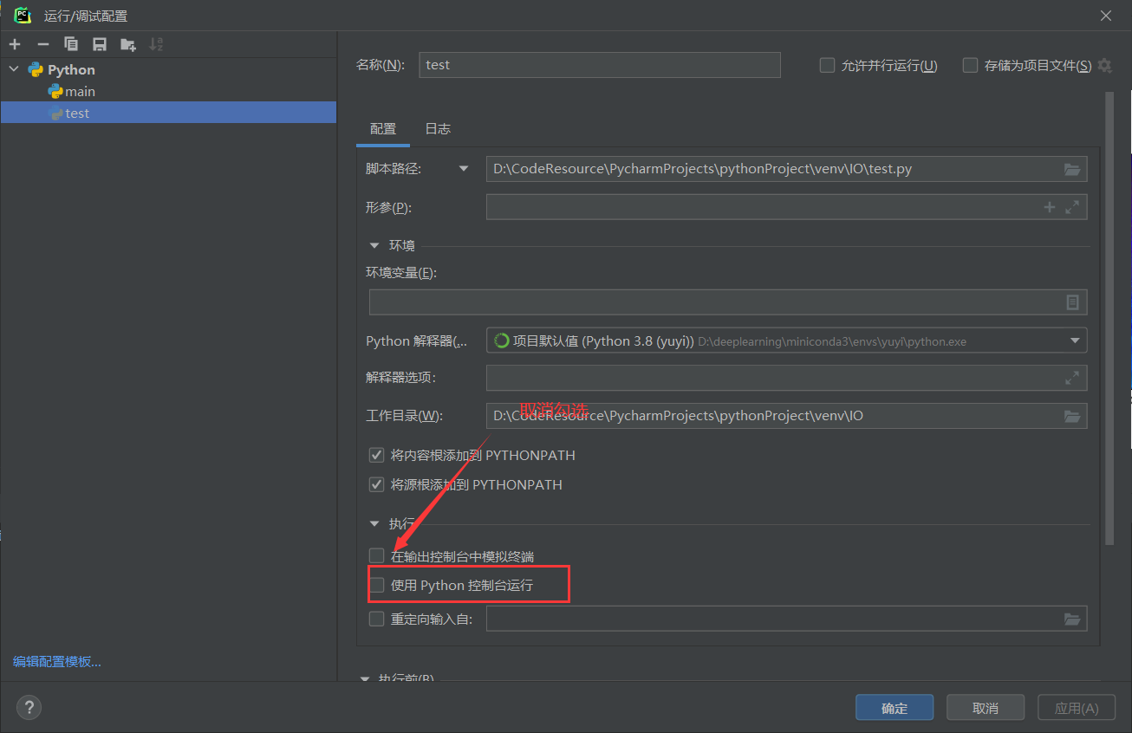
Task: Confirm with the OK button
Action: point(895,708)
